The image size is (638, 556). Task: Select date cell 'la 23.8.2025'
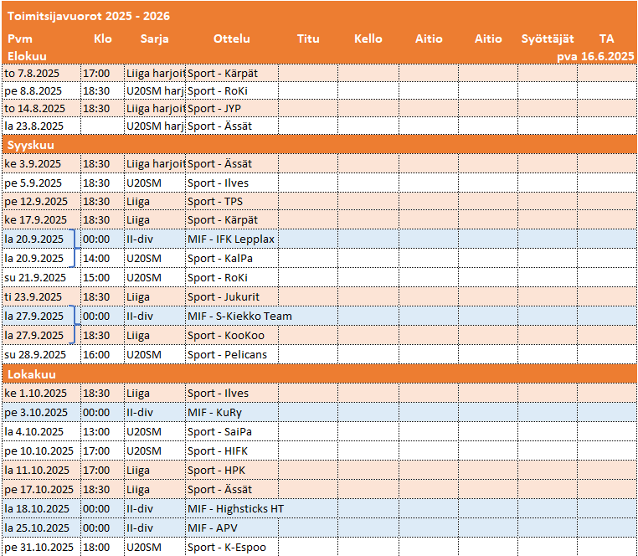(x=42, y=126)
